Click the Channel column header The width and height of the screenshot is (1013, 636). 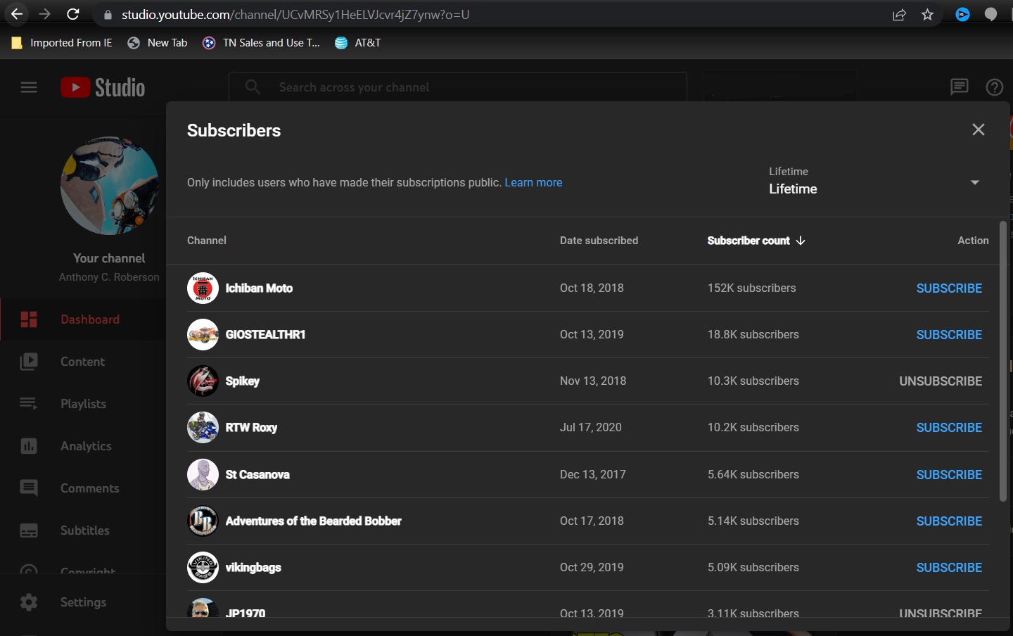(207, 241)
